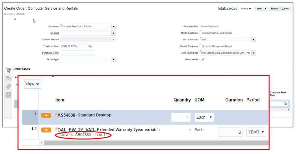Click the UOM column header

[x=199, y=100]
